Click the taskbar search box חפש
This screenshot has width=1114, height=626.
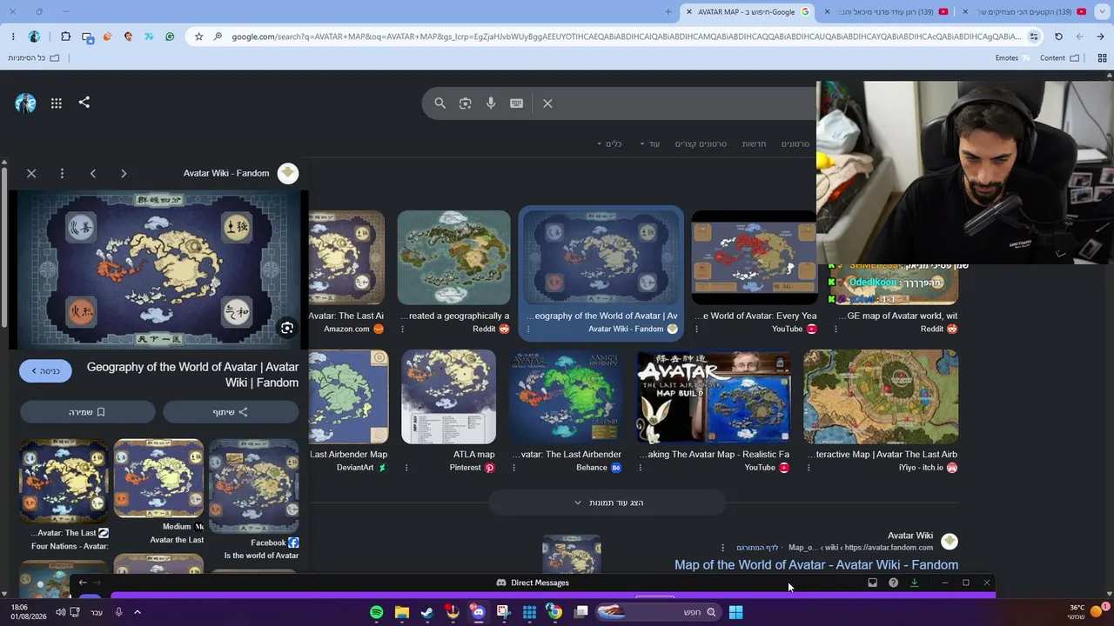point(657,612)
